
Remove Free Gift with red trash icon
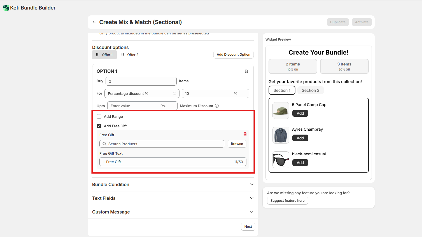pyautogui.click(x=245, y=134)
